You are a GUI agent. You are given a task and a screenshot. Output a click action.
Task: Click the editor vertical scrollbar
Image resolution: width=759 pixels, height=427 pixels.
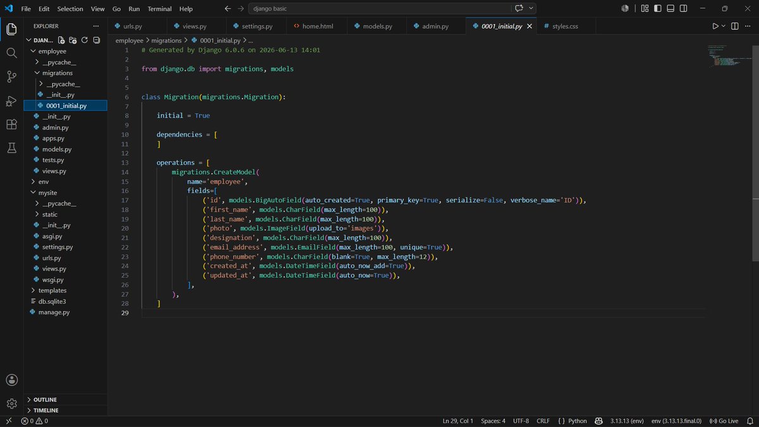755,152
